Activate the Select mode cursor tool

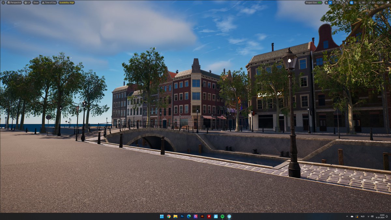click(326, 3)
